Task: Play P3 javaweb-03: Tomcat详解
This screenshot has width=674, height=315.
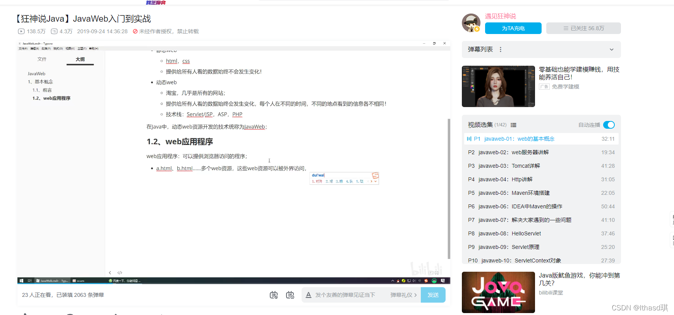Action: pos(541,166)
